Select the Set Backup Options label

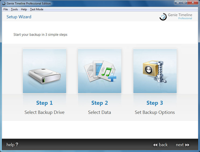tap(155, 112)
